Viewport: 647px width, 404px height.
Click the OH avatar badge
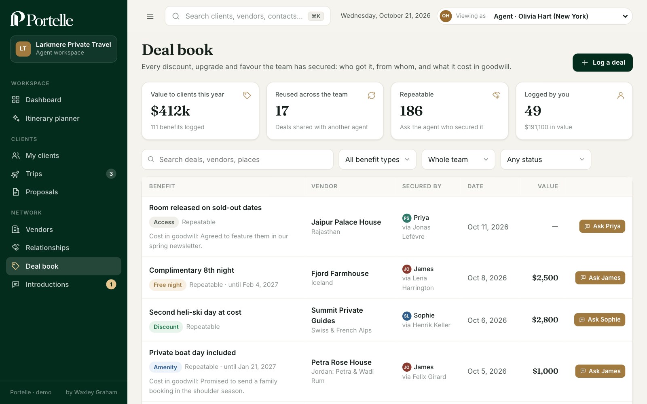pos(446,16)
